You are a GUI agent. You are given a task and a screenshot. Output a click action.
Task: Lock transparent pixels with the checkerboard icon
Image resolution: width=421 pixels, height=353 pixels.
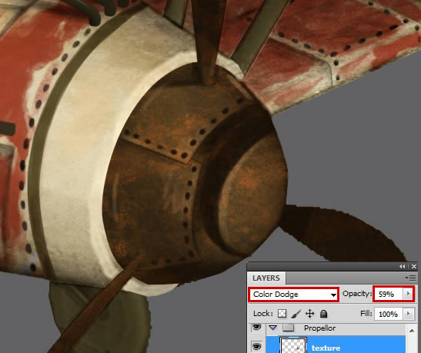(x=282, y=314)
